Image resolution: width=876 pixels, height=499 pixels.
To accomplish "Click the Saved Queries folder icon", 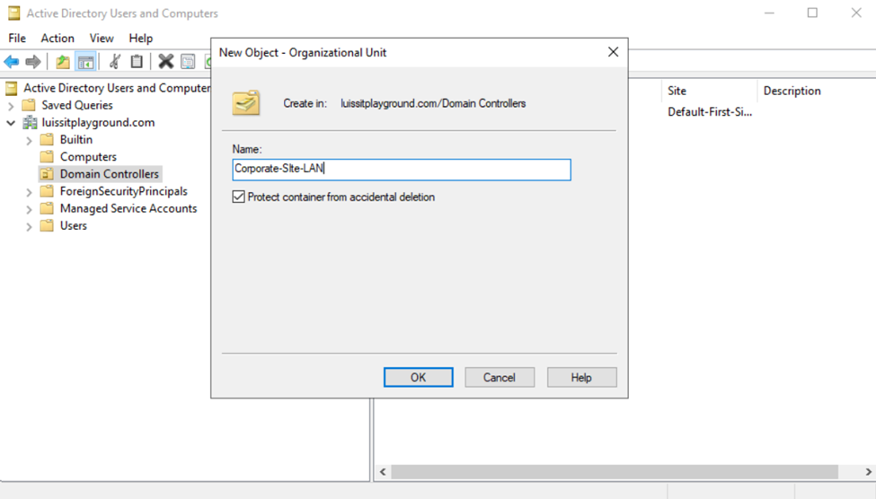I will click(29, 105).
